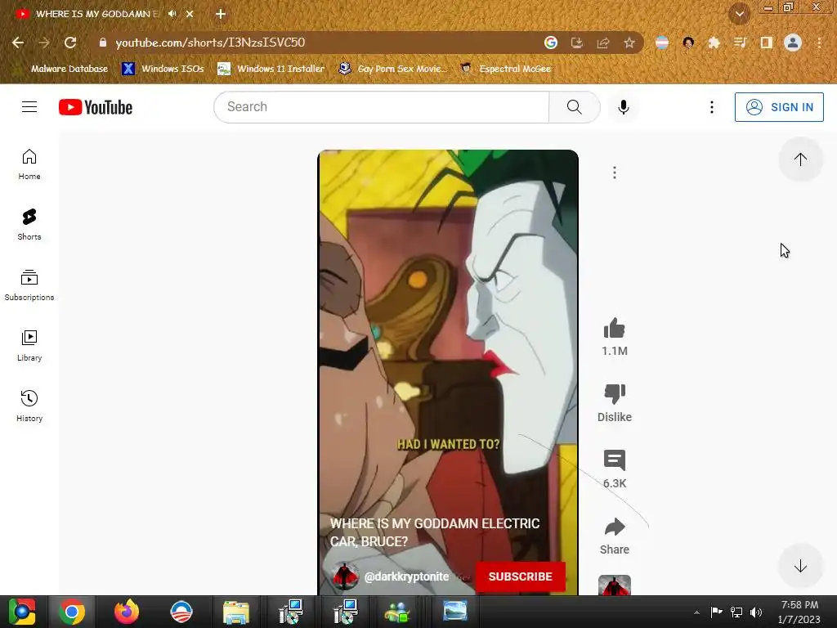Share the short using the arrow icon
The height and width of the screenshot is (628, 837).
[x=615, y=527]
